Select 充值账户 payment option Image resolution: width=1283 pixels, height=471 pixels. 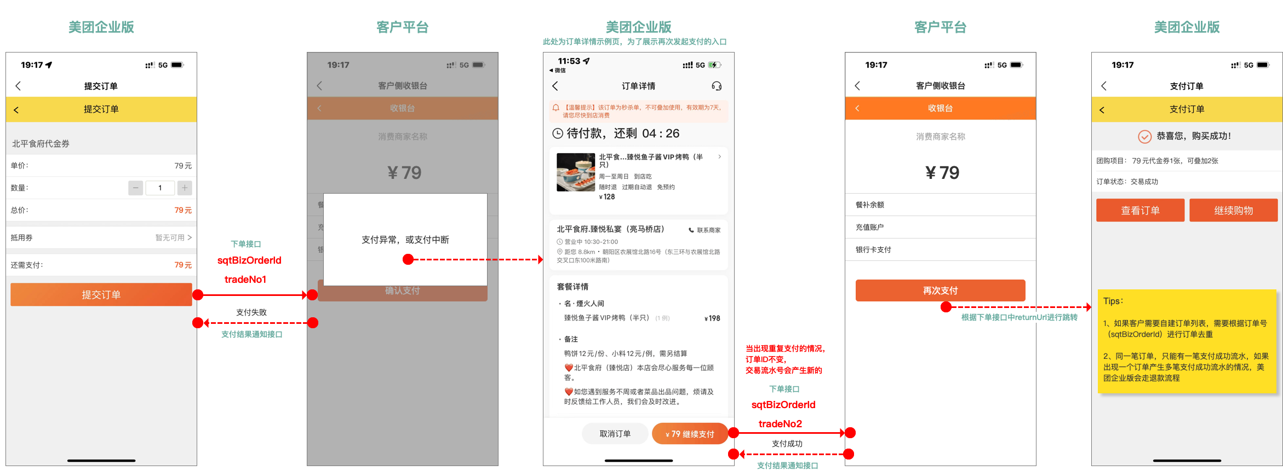click(941, 227)
